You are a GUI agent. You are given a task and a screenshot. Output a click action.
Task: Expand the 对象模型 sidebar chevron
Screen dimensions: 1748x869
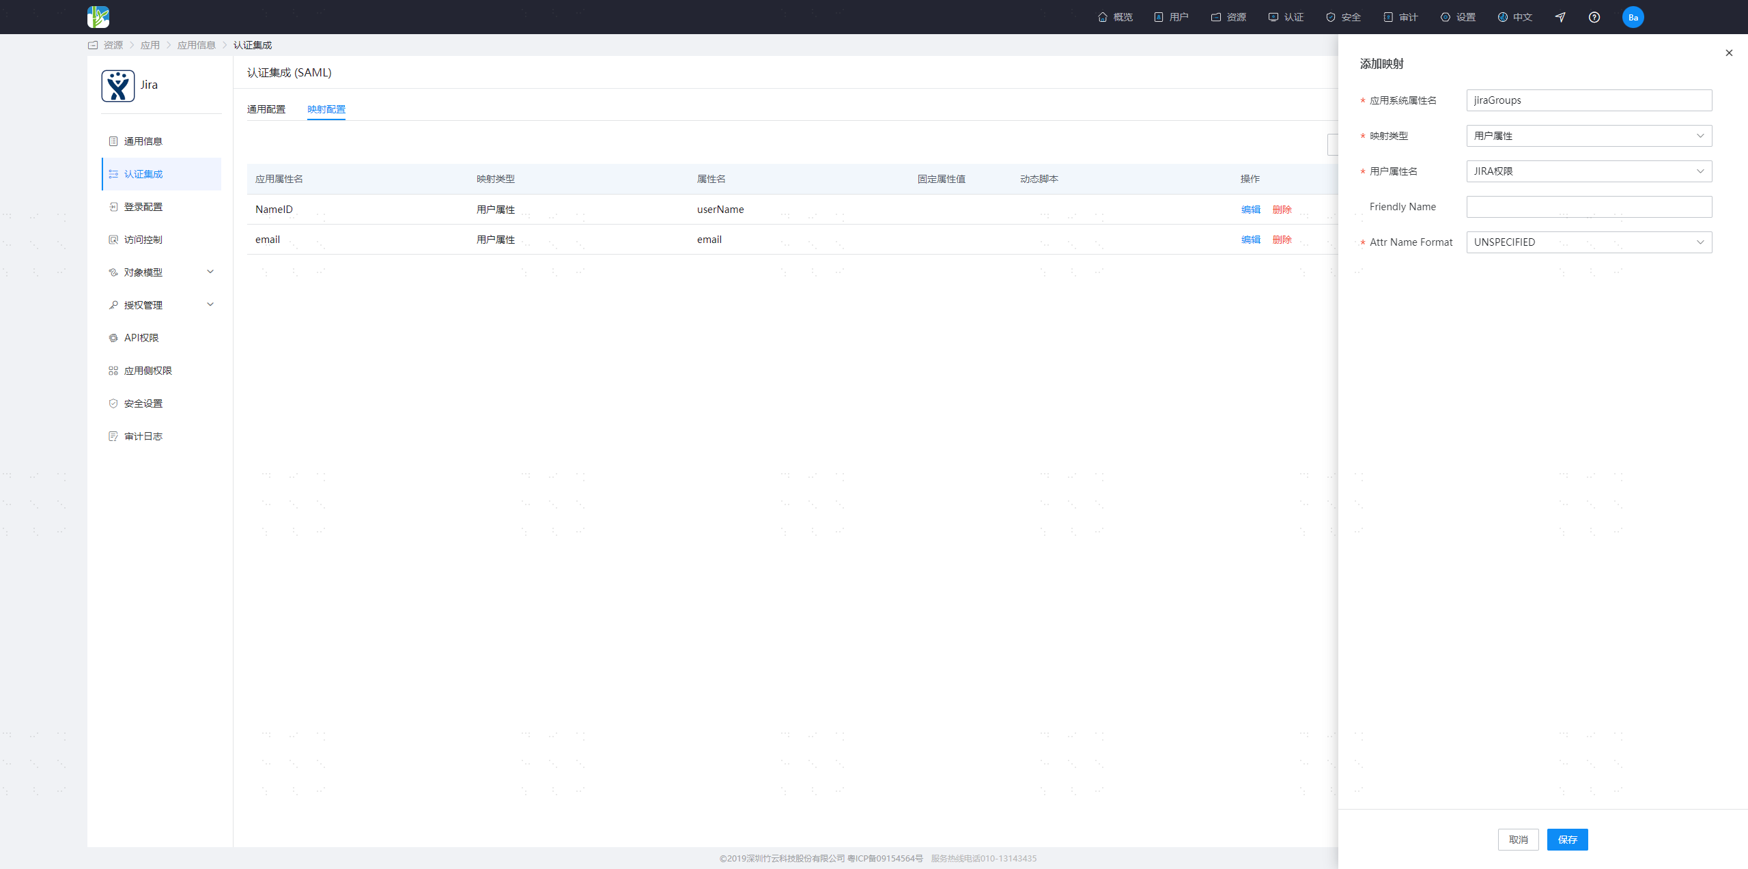tap(210, 272)
